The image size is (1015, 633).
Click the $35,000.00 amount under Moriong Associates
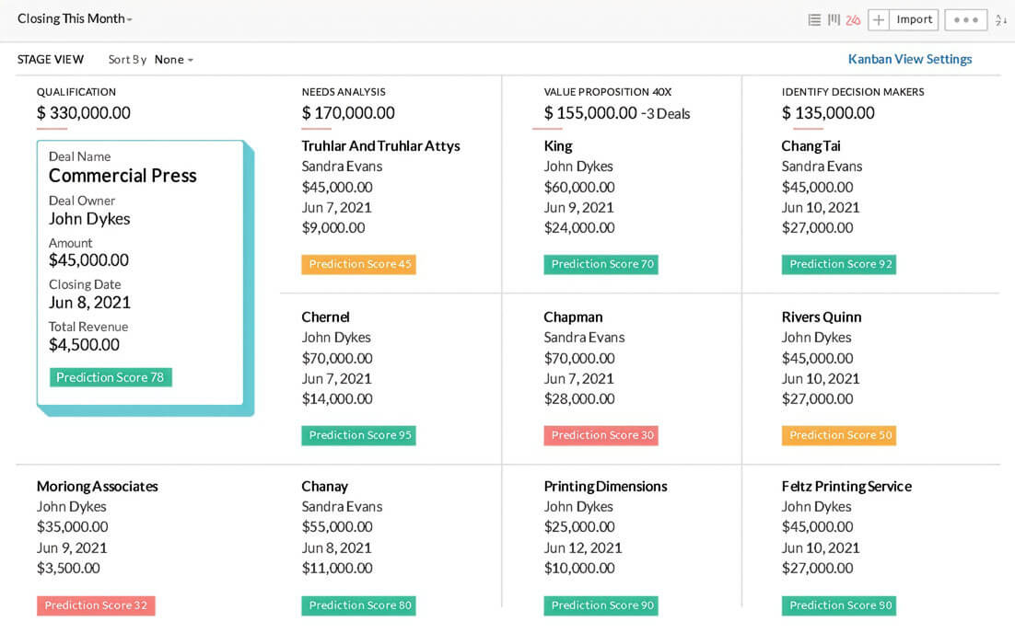click(x=73, y=527)
